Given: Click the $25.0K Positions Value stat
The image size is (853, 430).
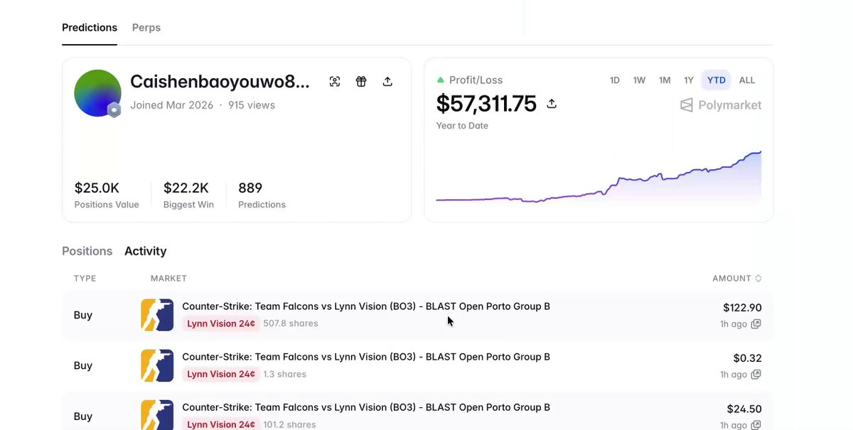Looking at the screenshot, I should pos(107,195).
